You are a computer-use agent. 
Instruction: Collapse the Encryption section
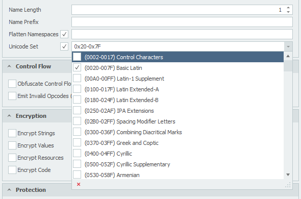click(x=9, y=116)
